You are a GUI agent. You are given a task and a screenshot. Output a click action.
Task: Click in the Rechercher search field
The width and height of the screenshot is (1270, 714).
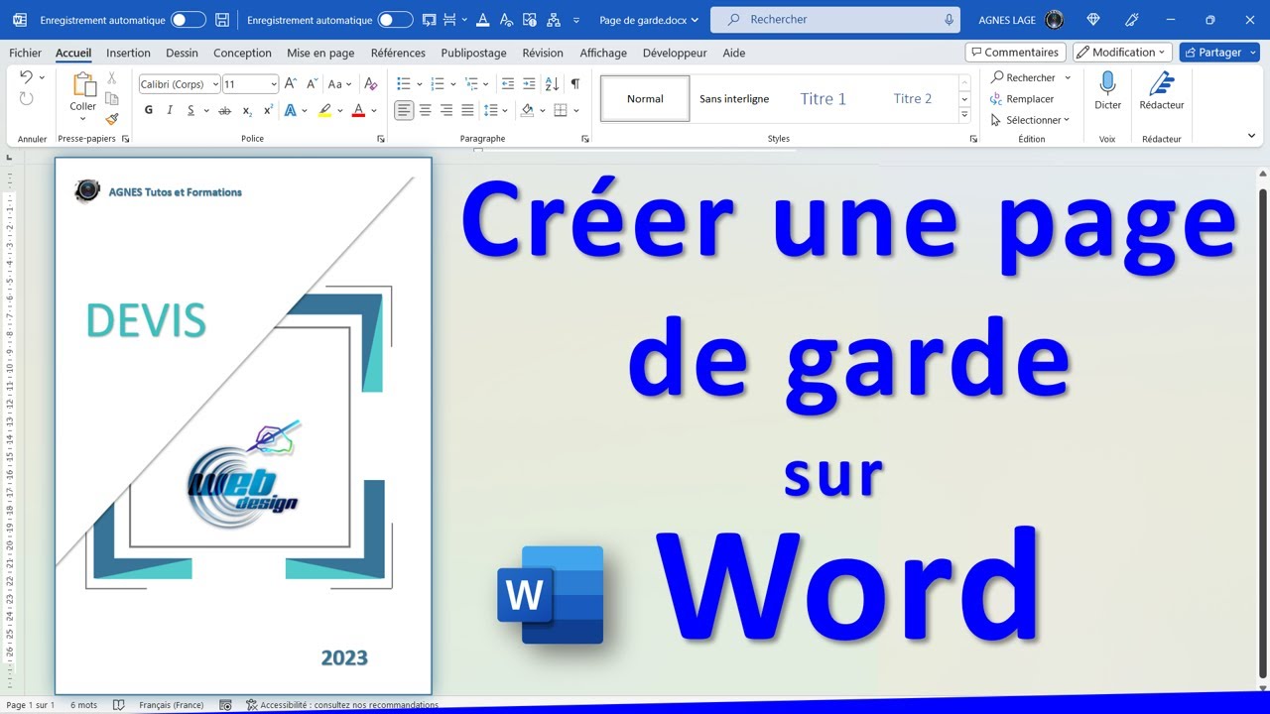click(x=833, y=20)
